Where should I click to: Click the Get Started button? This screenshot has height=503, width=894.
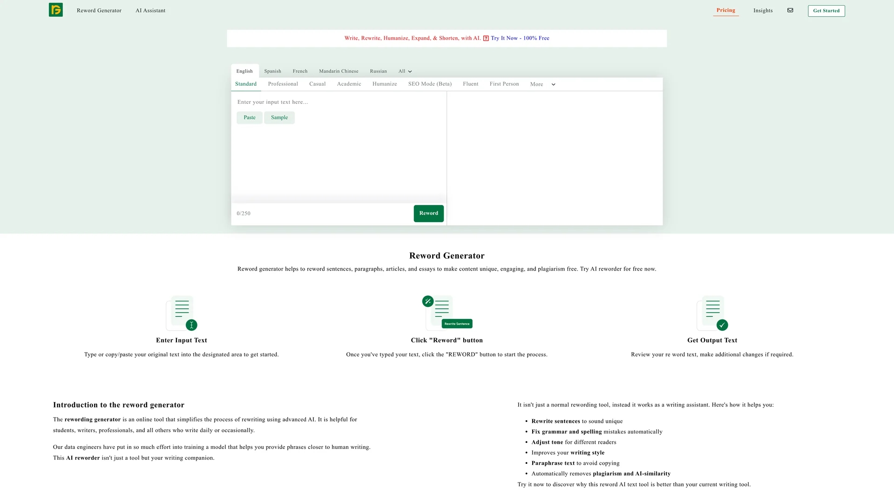point(826,11)
